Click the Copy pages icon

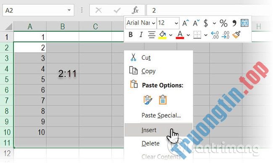134,71
